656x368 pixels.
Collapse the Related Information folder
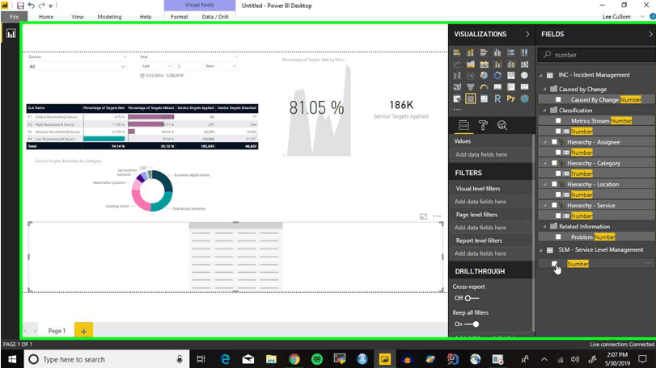544,227
